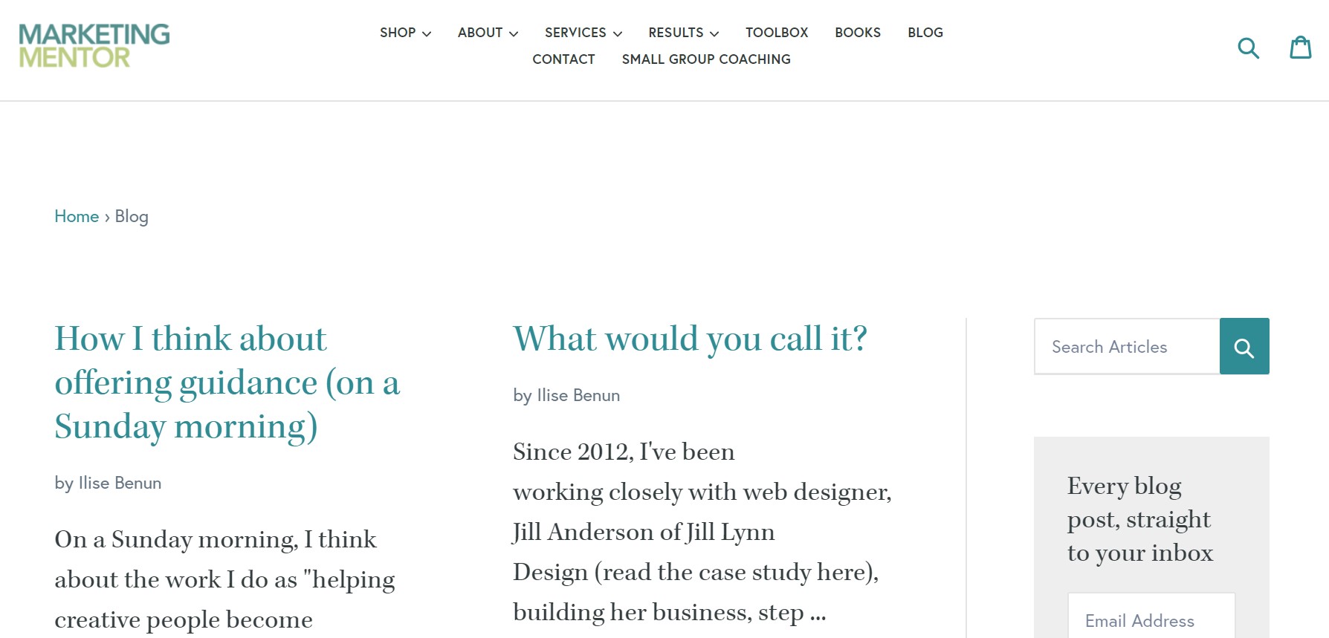Select Small Group Coaching in navigation
Image resolution: width=1329 pixels, height=638 pixels.
706,59
